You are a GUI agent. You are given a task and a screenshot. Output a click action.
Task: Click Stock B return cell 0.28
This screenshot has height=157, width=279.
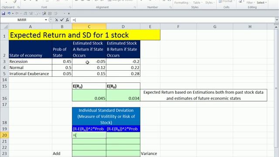pos(123,74)
